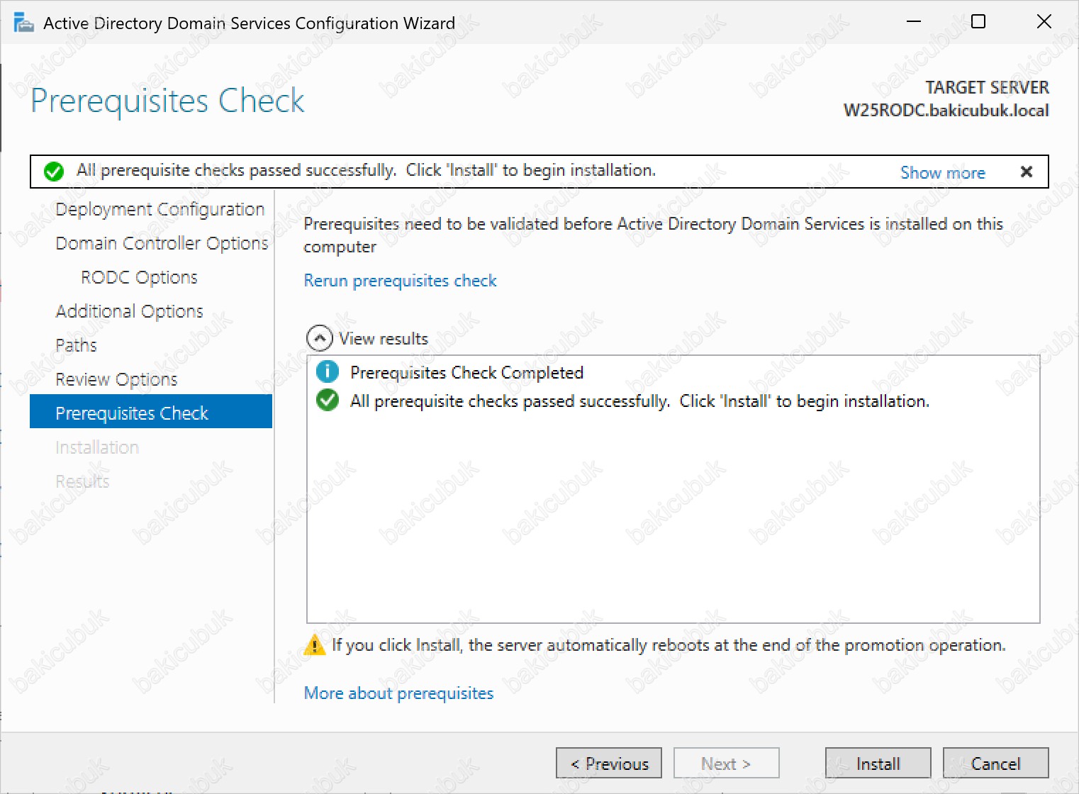
Task: Go to Deployment Configuration step
Action: pos(160,209)
